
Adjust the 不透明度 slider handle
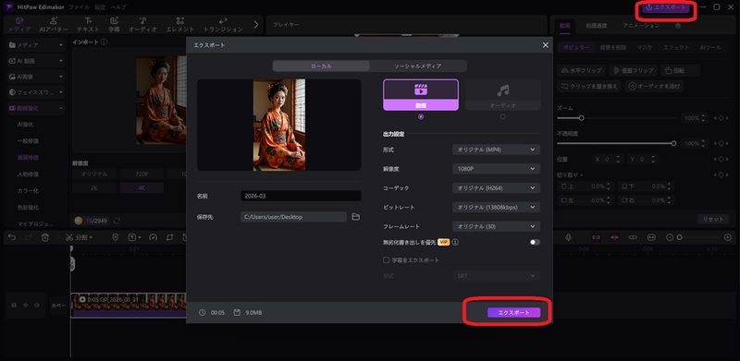pyautogui.click(x=673, y=143)
